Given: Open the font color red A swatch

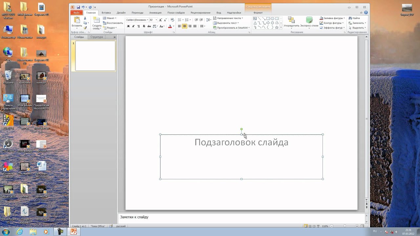Looking at the screenshot, I should coord(170,26).
